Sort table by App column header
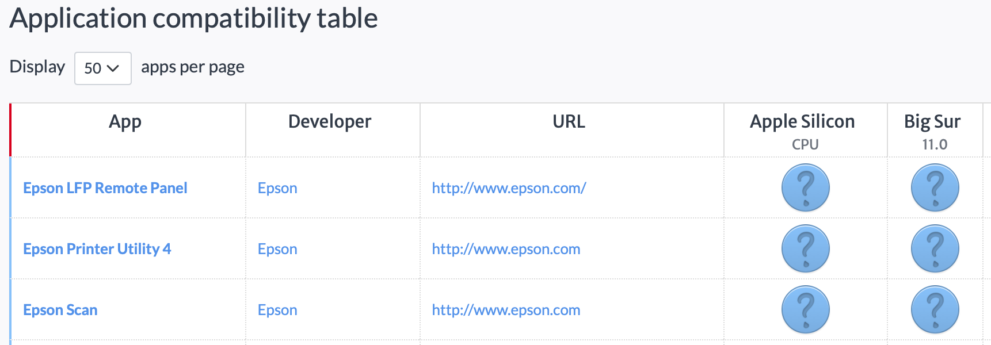The width and height of the screenshot is (991, 345). [x=125, y=122]
